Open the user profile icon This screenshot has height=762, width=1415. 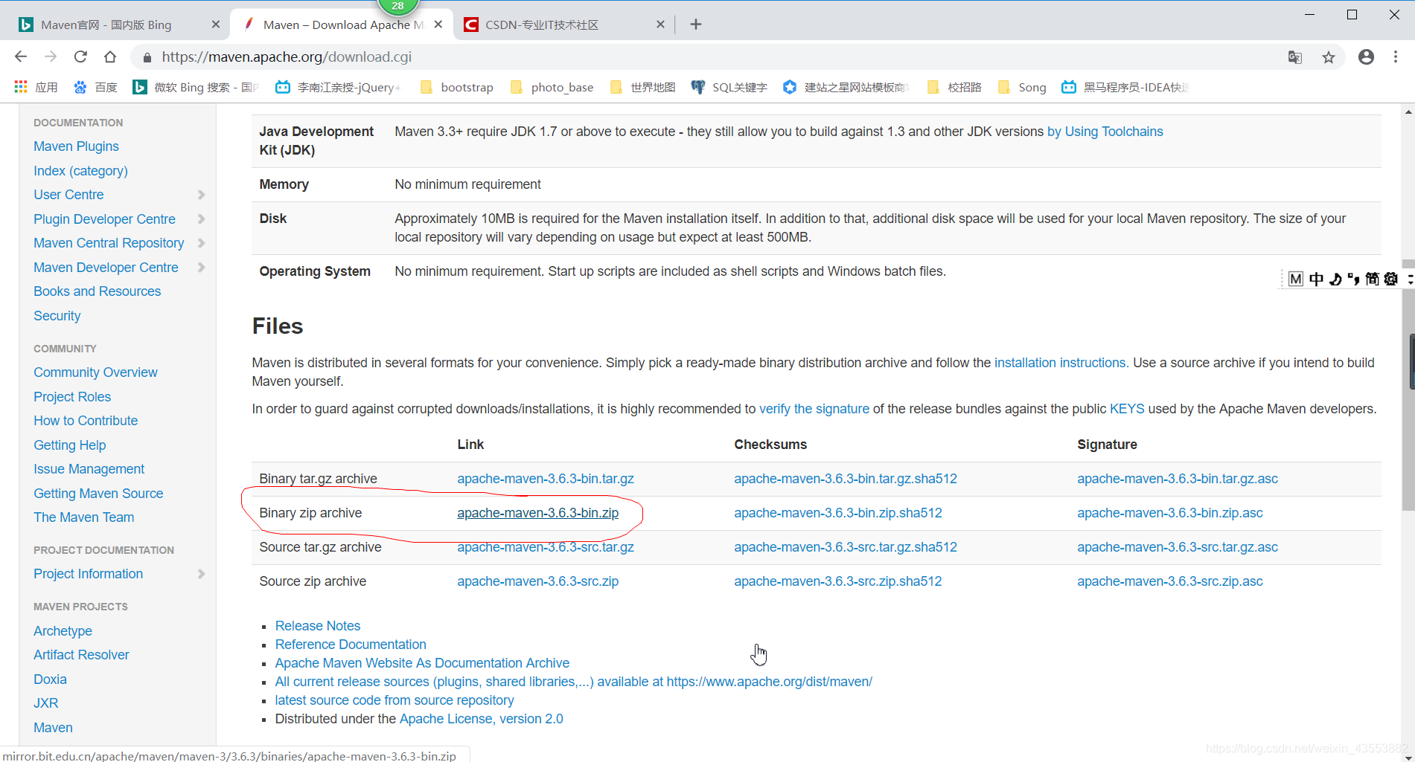pyautogui.click(x=1366, y=56)
